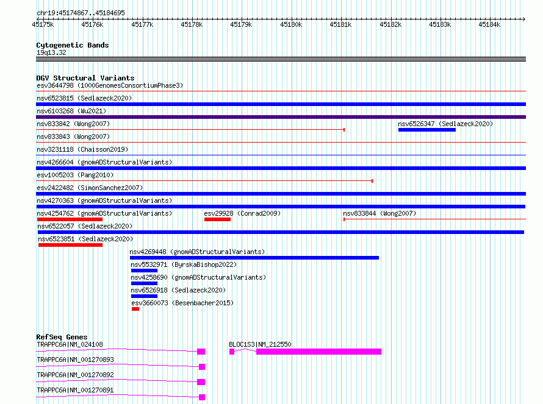Click the nsv6523851 (Sedlazeck2020) label

(x=85, y=239)
